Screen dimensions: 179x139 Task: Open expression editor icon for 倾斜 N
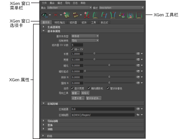pyautogui.click(x=138, y=77)
